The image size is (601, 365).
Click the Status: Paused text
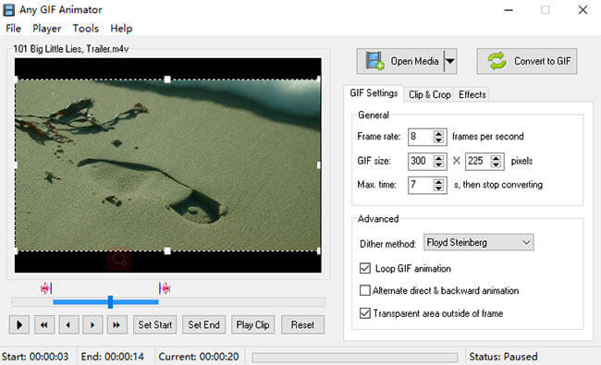click(503, 357)
